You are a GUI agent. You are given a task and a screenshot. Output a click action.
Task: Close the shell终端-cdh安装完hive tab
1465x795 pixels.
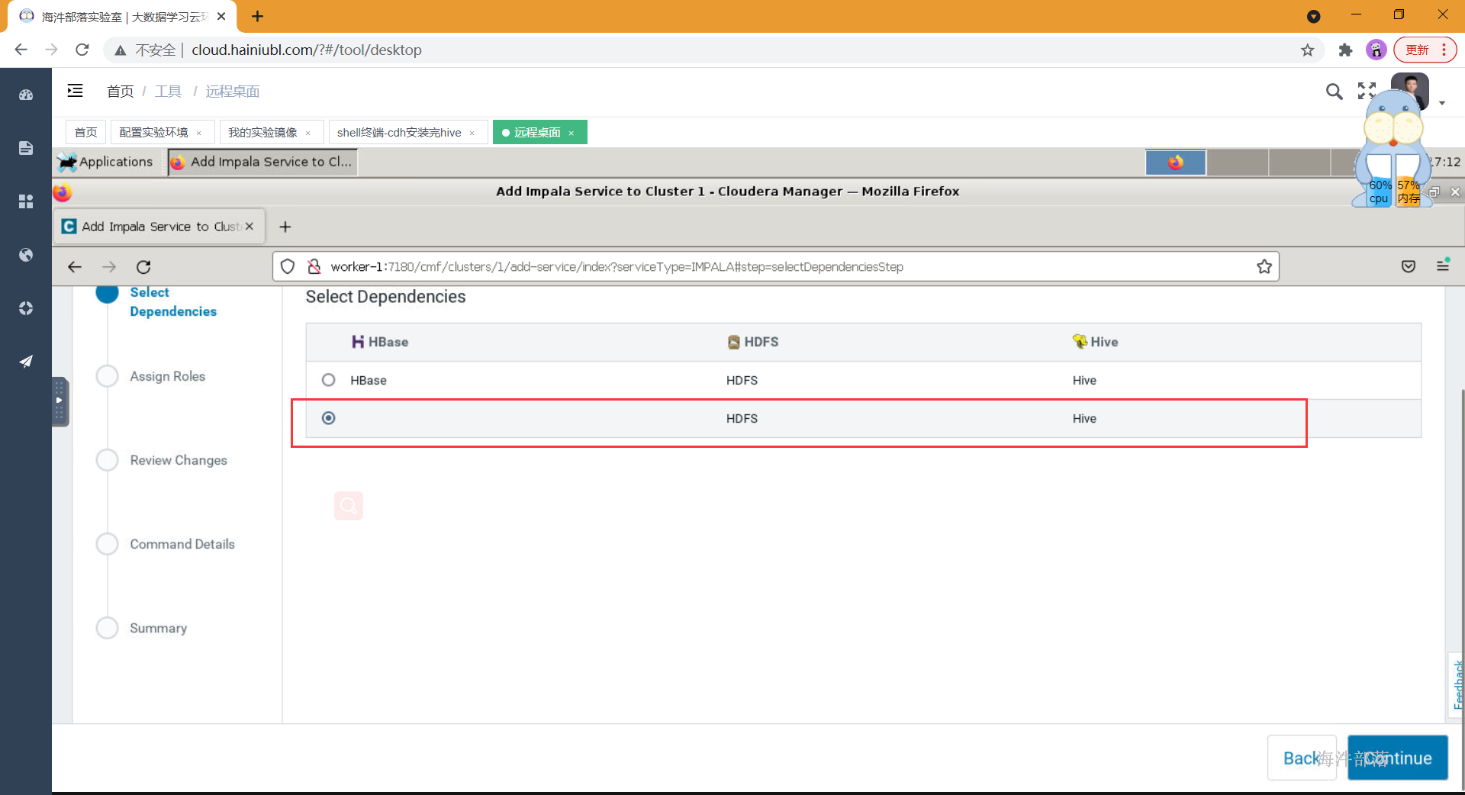472,133
